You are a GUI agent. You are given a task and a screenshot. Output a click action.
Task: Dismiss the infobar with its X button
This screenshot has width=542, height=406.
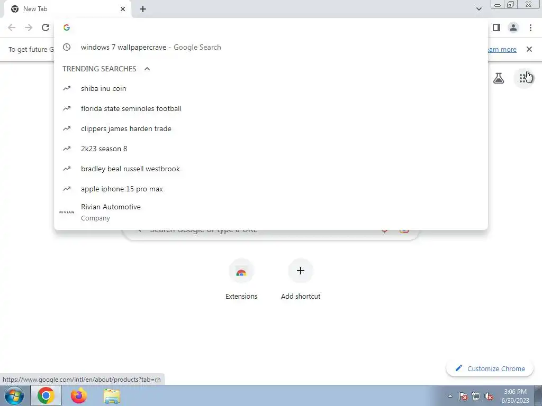tap(529, 49)
